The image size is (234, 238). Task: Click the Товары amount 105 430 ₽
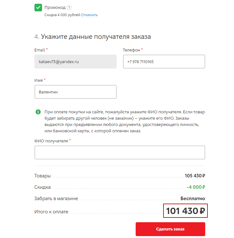(195, 176)
